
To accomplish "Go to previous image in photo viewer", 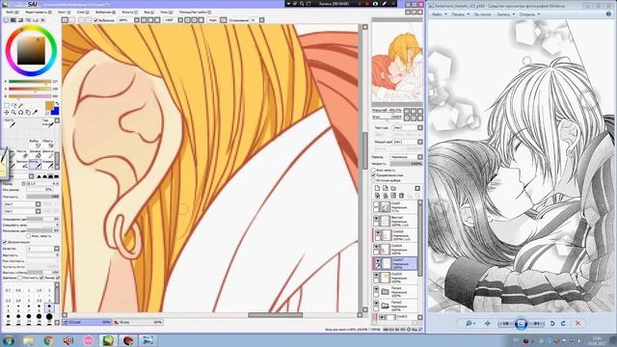I will coord(505,324).
